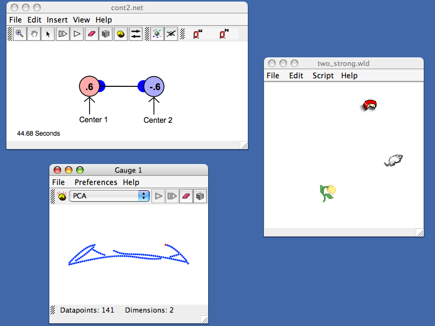Choose the arrow selection tool

[48, 34]
